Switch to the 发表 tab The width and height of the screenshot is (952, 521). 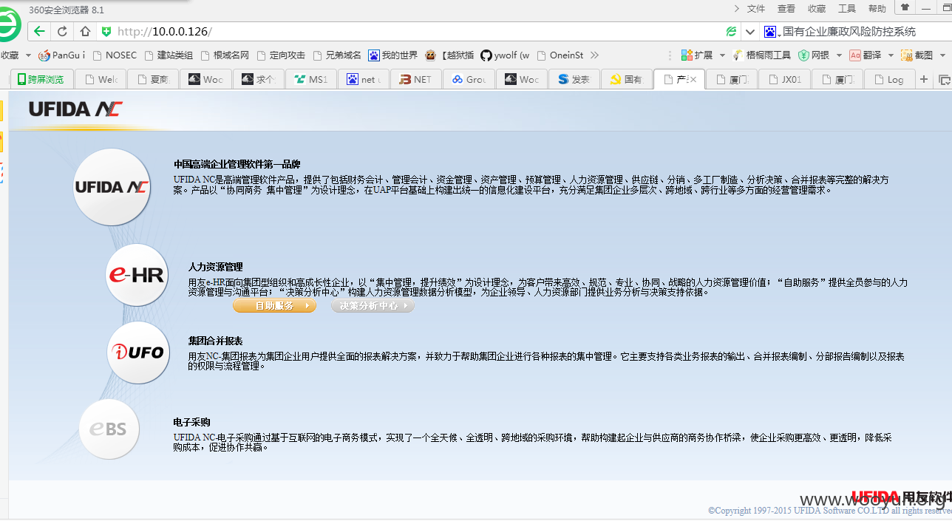pyautogui.click(x=574, y=79)
